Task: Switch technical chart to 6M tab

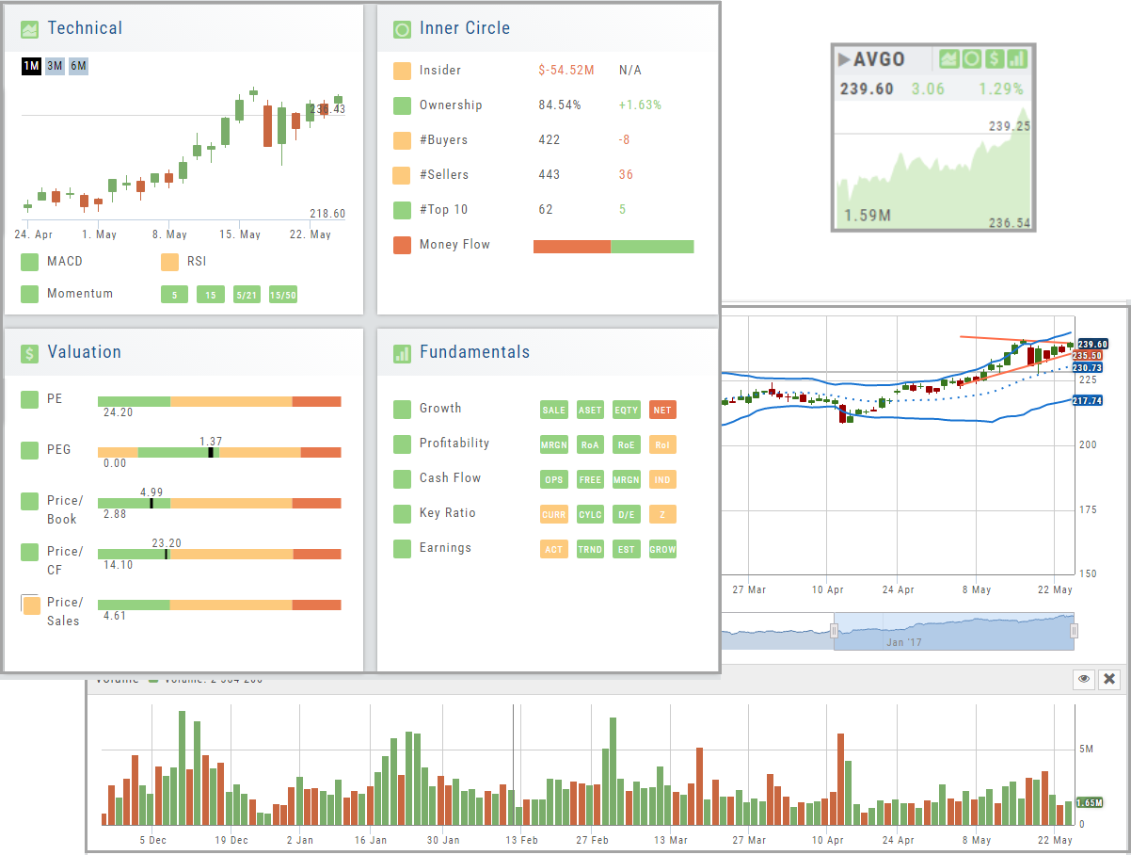Action: (x=78, y=66)
